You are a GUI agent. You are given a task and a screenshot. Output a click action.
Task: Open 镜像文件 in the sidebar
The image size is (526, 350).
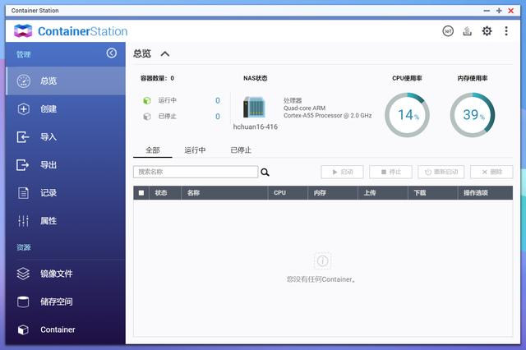tap(66, 274)
